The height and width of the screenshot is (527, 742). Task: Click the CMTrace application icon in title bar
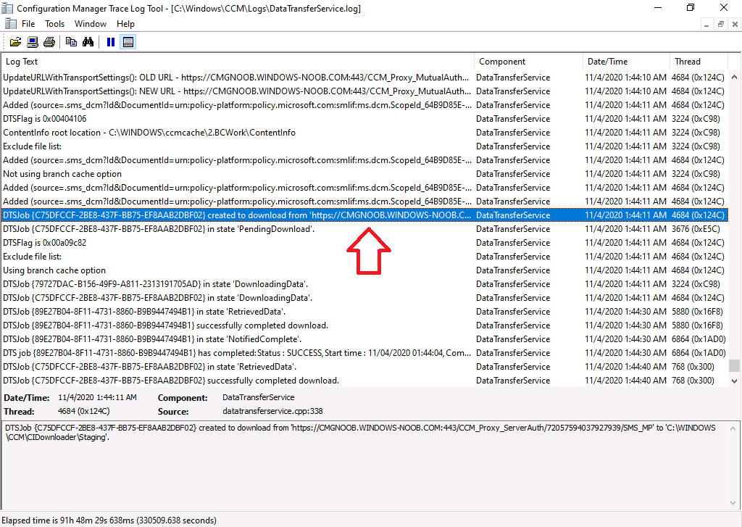(7, 8)
